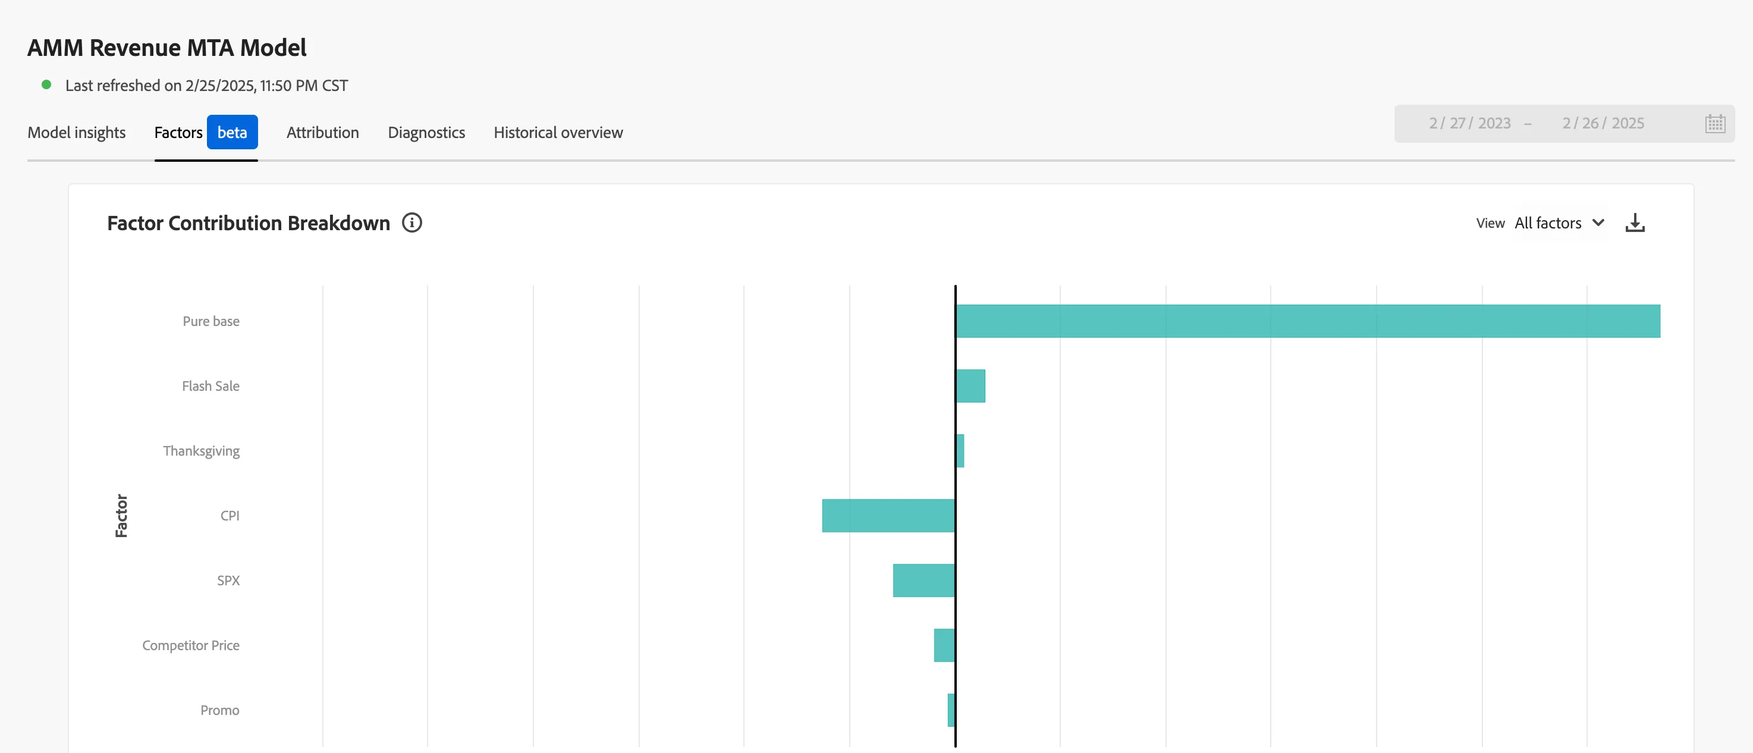Click the AMM Revenue MTA Model title

(x=166, y=48)
